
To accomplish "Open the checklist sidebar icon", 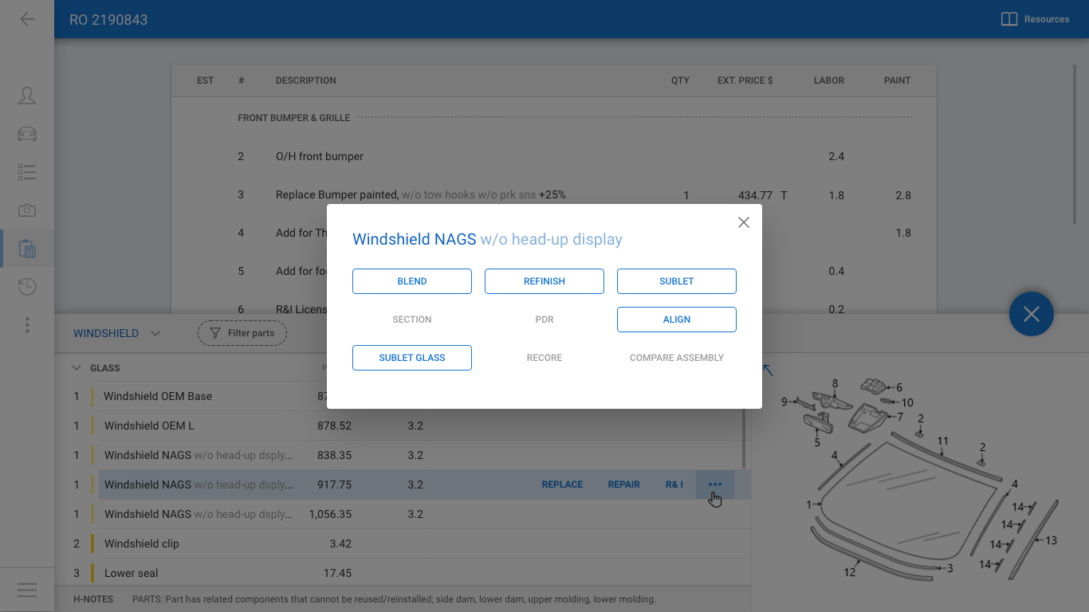I will (x=27, y=172).
